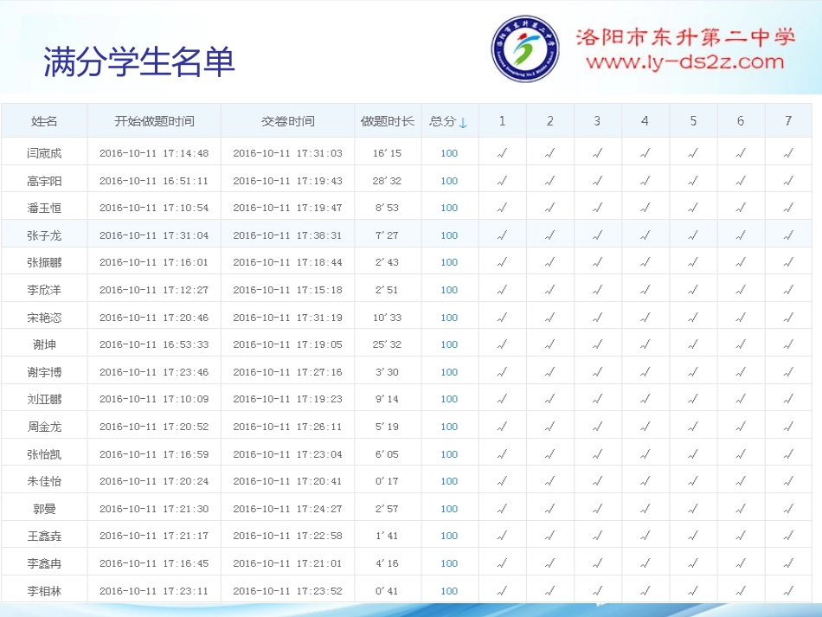Select question 6 column header
This screenshot has height=617, width=822.
tap(740, 121)
